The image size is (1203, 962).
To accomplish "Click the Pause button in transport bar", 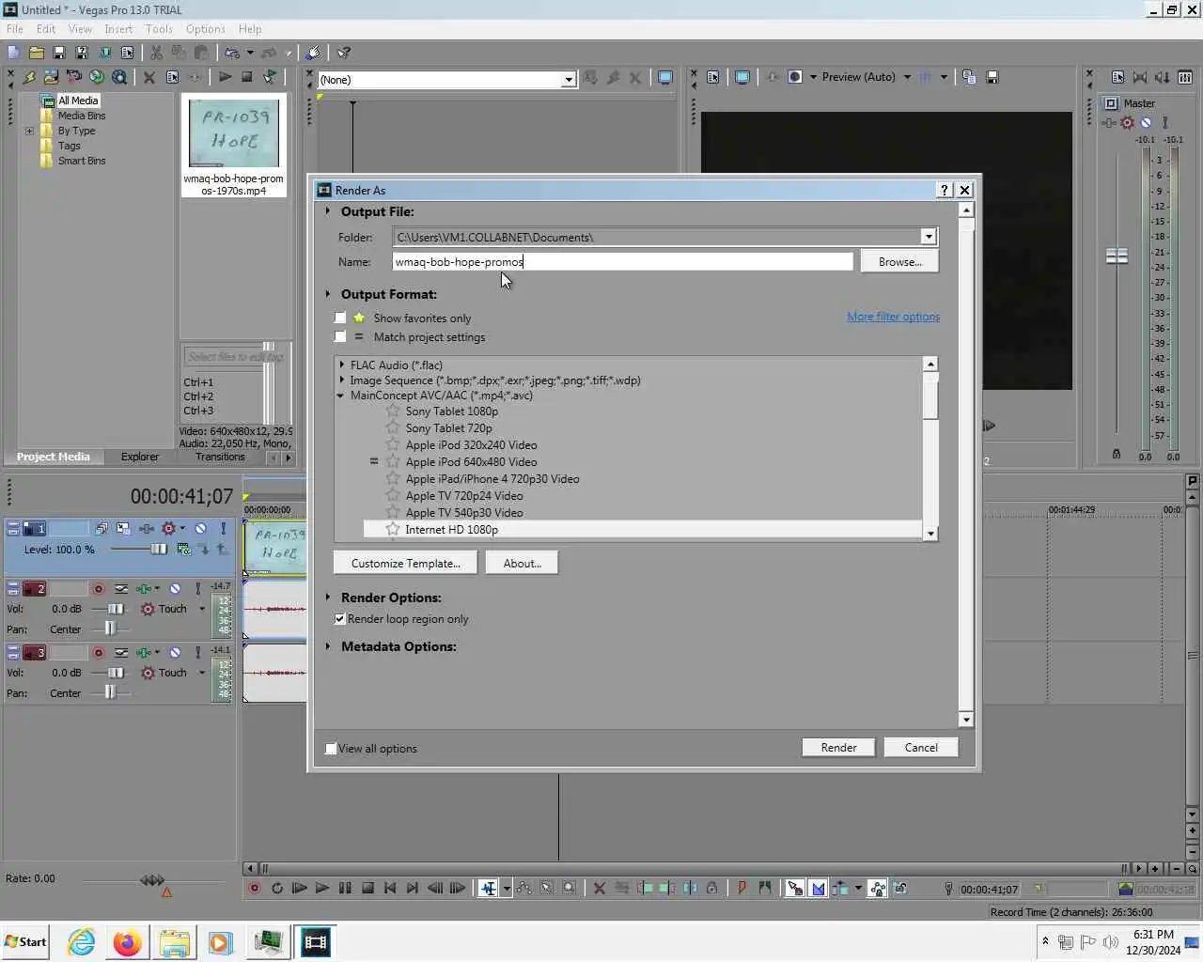I will pyautogui.click(x=345, y=888).
